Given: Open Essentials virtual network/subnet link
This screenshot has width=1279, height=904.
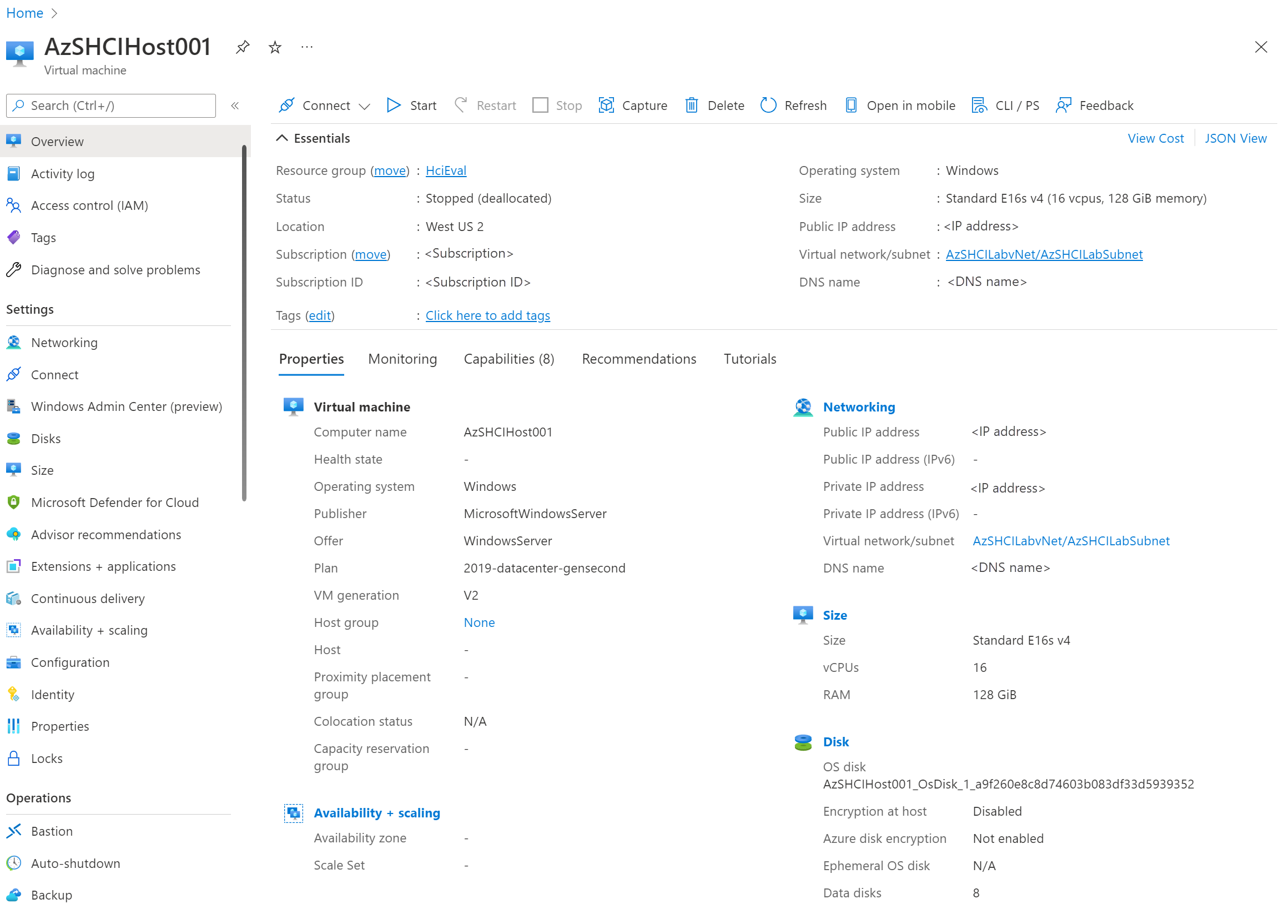Looking at the screenshot, I should point(1045,255).
